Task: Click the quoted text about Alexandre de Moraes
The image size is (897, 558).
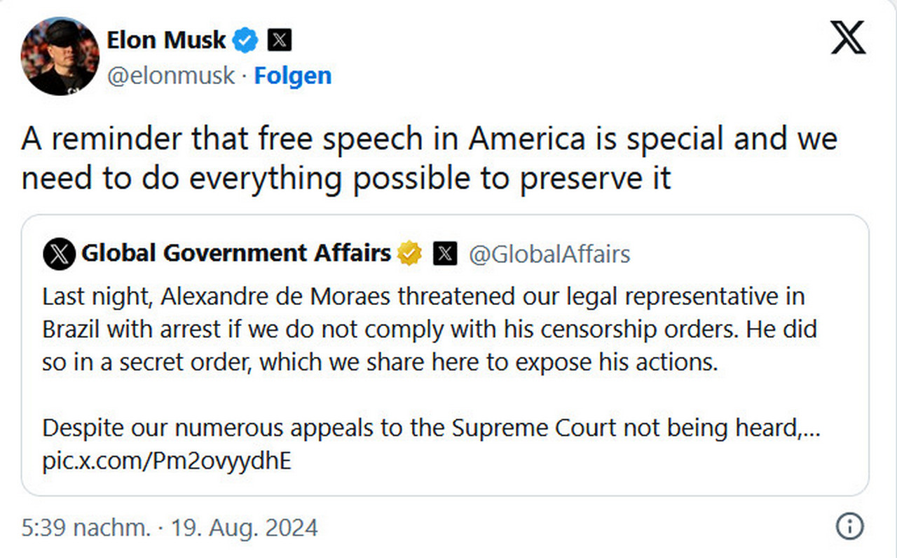Action: pyautogui.click(x=429, y=329)
